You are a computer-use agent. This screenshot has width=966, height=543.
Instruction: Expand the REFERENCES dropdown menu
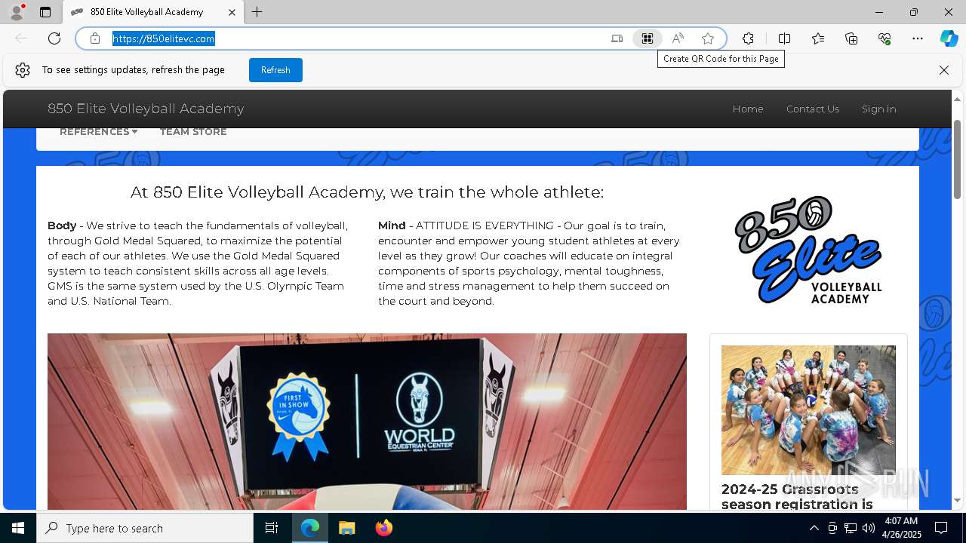[98, 132]
